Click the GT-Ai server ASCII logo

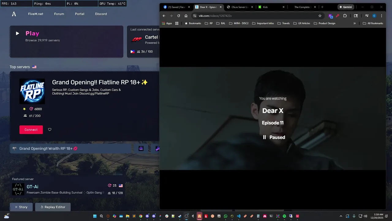coord(18,189)
